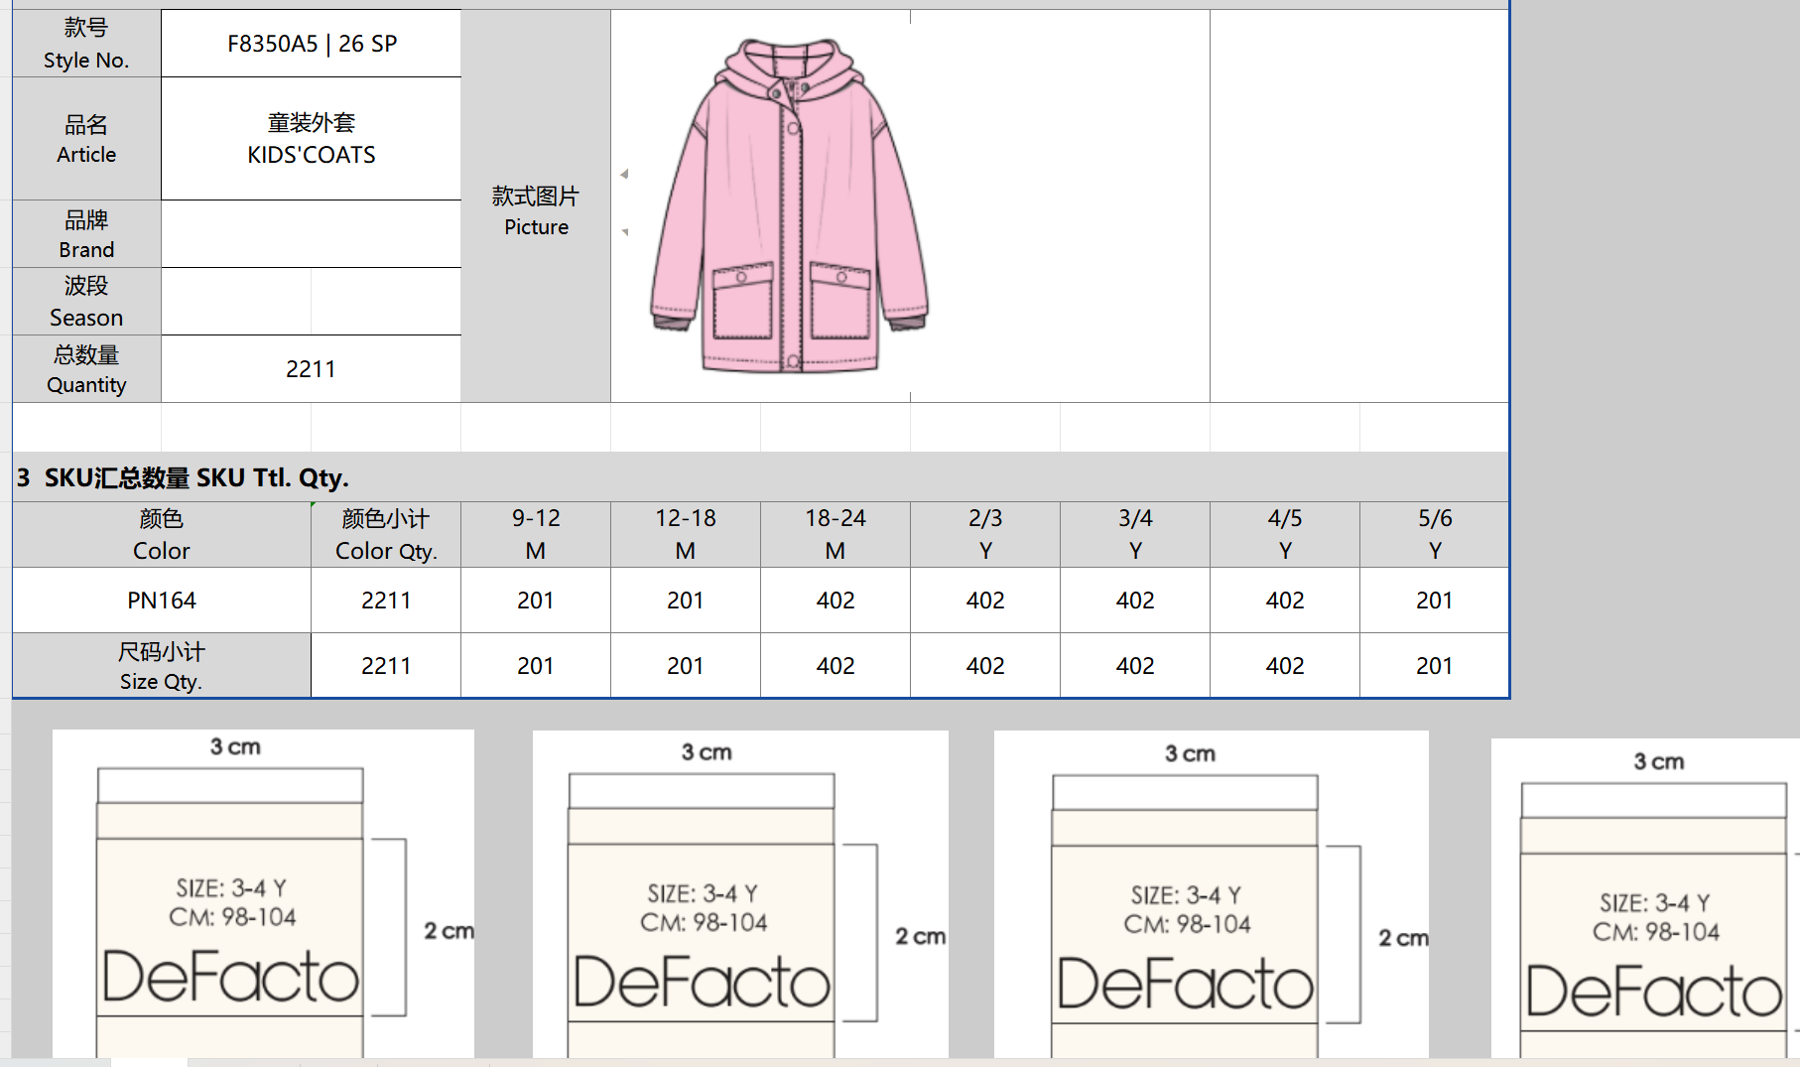
Task: Click the Style No. value cell F8350A5
Action: (312, 44)
